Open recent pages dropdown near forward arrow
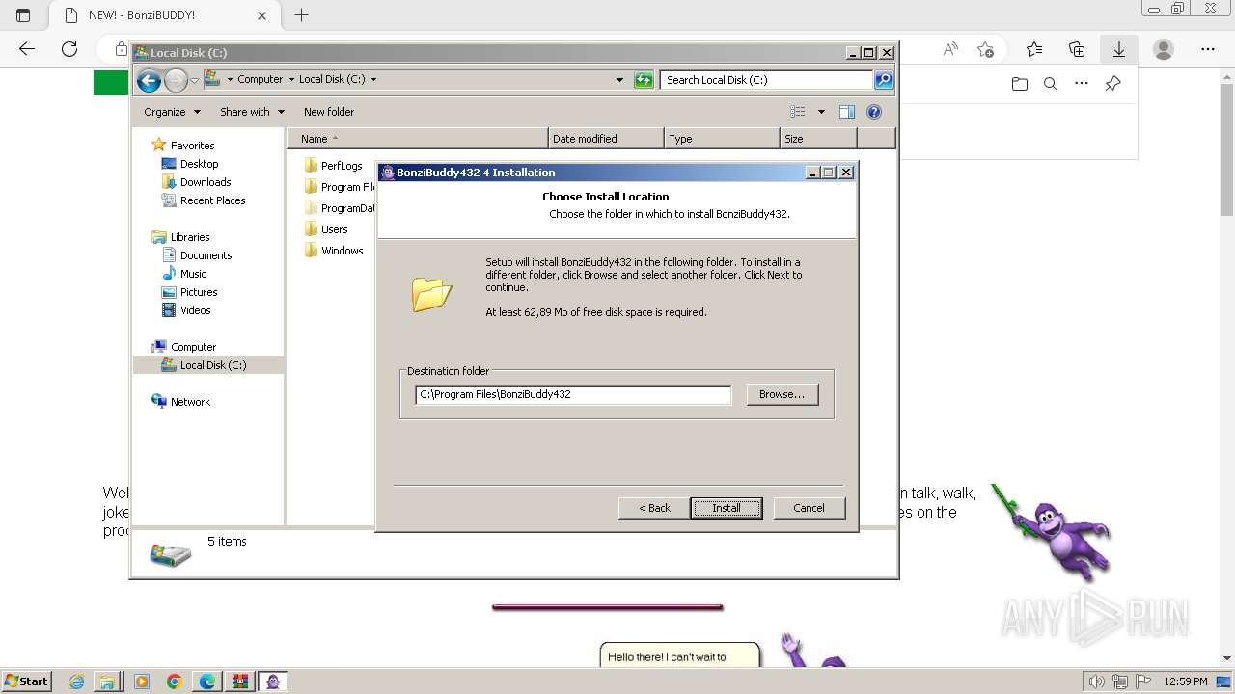The width and height of the screenshot is (1235, 694). 195,81
